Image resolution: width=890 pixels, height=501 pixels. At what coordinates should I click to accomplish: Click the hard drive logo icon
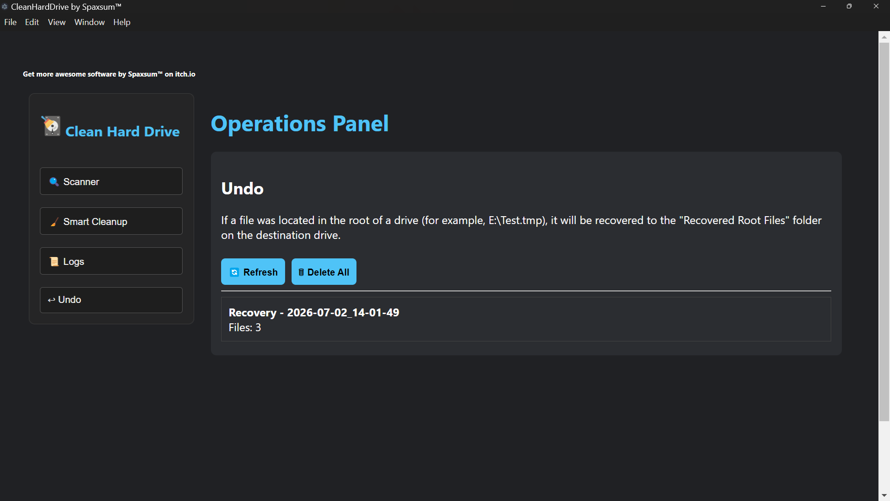(51, 126)
